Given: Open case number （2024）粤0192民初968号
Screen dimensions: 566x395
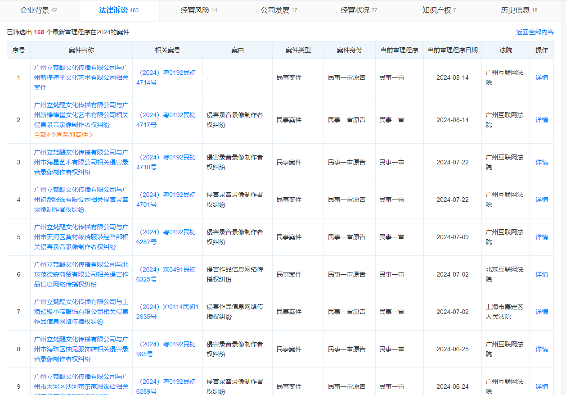Looking at the screenshot, I should (166, 349).
